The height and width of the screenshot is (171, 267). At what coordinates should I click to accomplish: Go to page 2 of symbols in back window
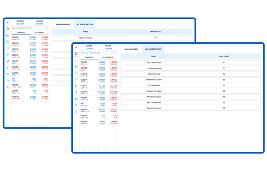(x=22, y=125)
